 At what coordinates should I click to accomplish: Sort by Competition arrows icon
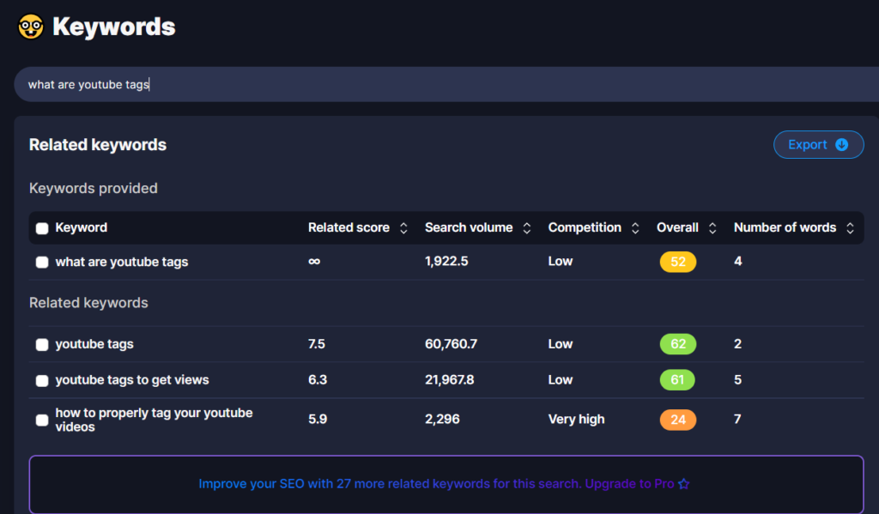pyautogui.click(x=635, y=228)
